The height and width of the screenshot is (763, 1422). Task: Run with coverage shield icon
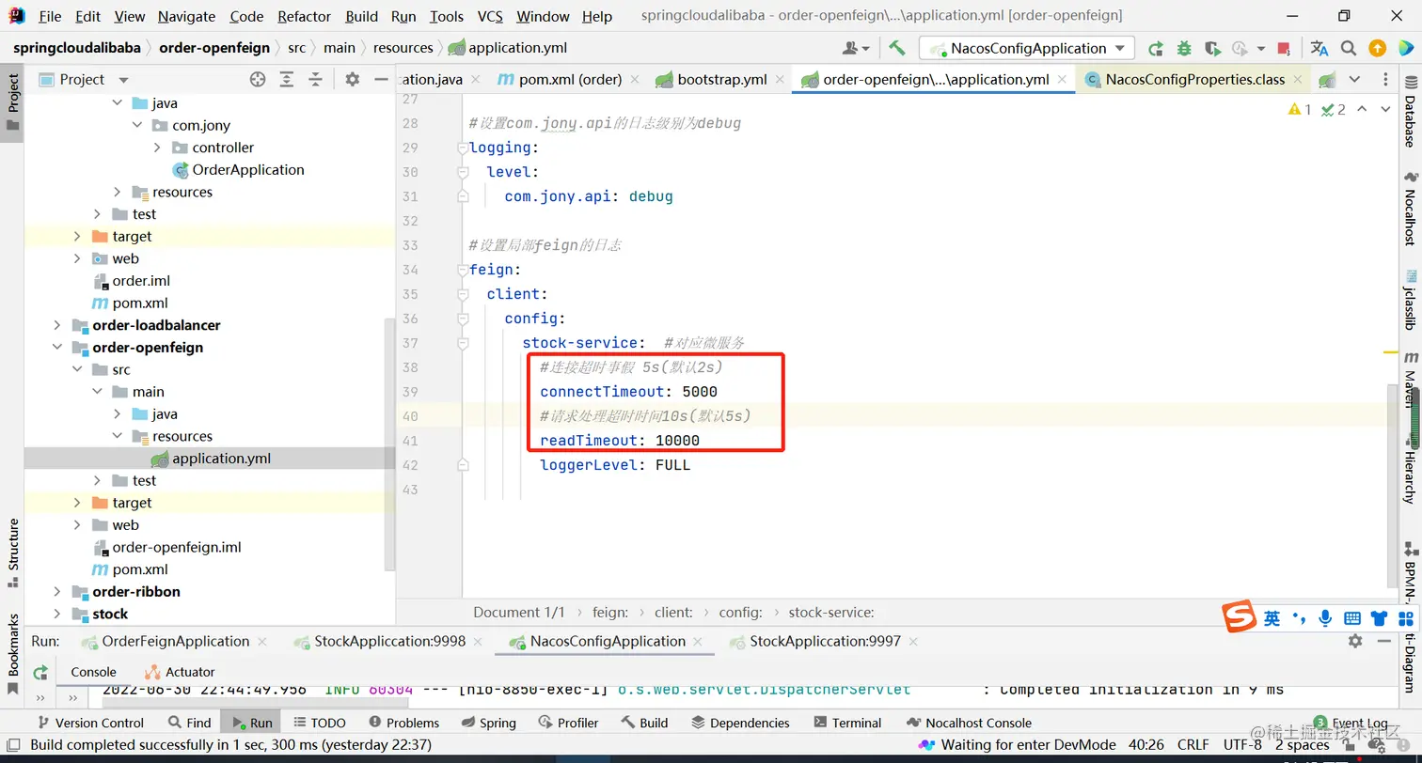coord(1212,48)
